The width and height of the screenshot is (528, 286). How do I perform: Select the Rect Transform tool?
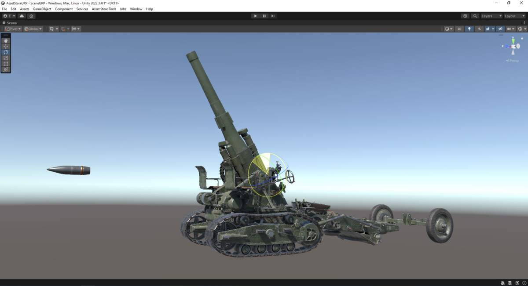(5, 63)
